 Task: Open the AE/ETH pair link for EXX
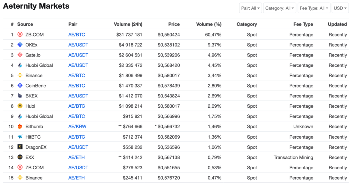[76, 157]
